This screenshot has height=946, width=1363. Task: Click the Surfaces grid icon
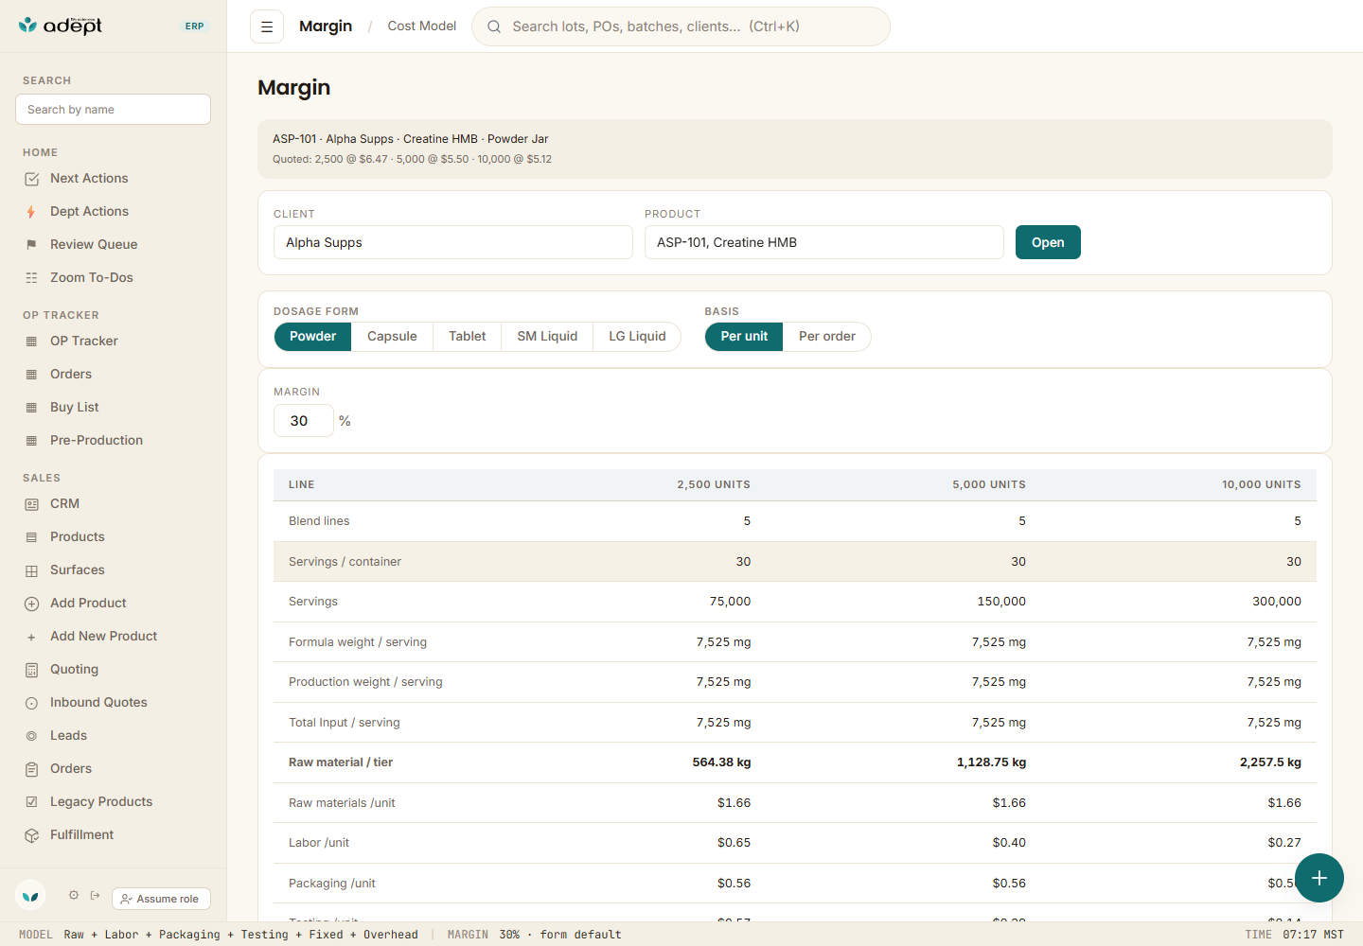[31, 570]
